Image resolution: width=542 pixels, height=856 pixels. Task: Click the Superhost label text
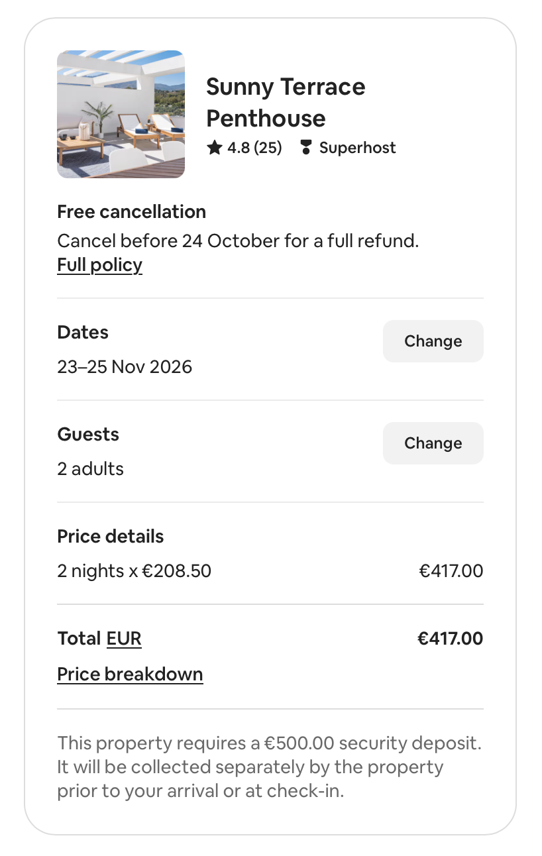click(358, 148)
